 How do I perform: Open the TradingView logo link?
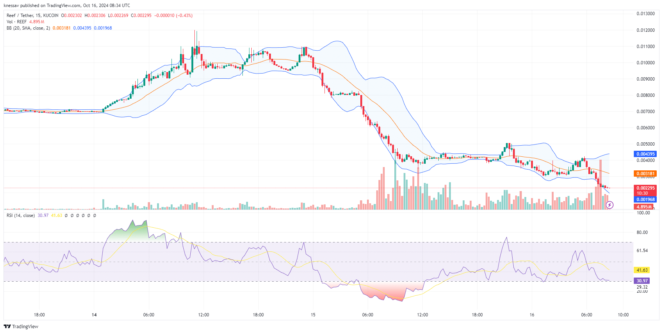coord(21,326)
